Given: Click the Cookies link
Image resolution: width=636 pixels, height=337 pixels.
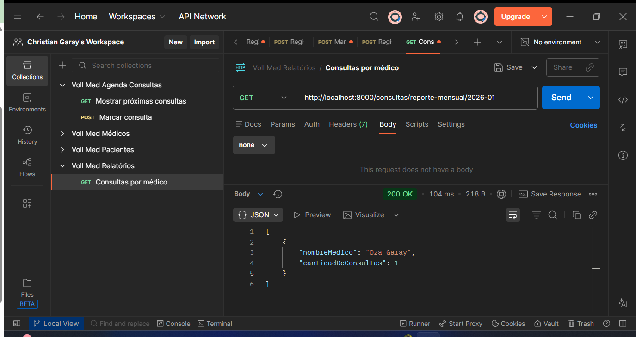Looking at the screenshot, I should coord(583,125).
